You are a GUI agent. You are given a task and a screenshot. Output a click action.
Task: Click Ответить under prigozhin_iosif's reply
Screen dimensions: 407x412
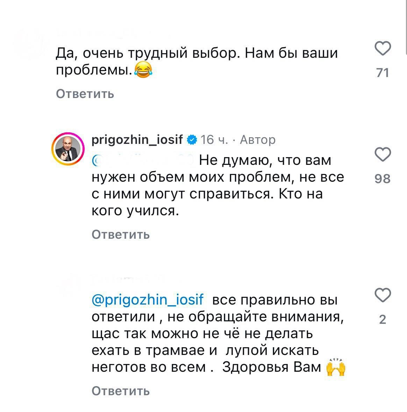[120, 234]
